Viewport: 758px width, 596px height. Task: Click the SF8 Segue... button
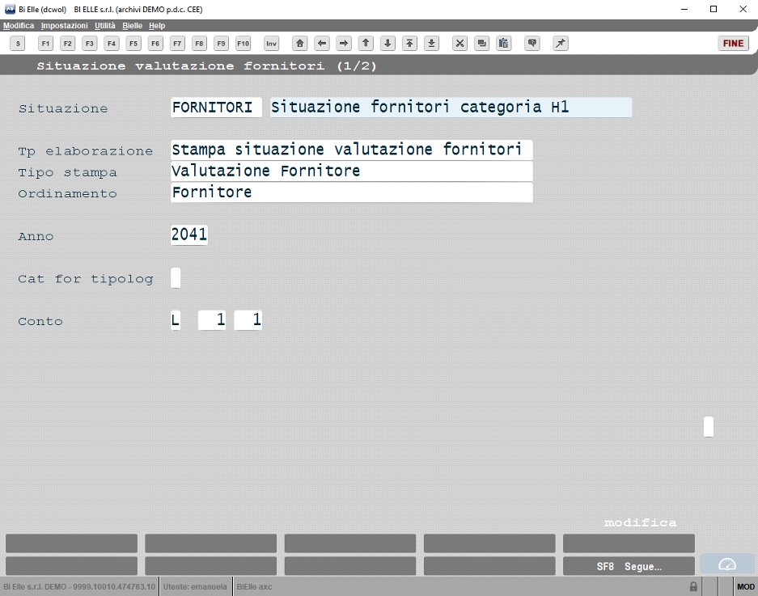click(629, 567)
